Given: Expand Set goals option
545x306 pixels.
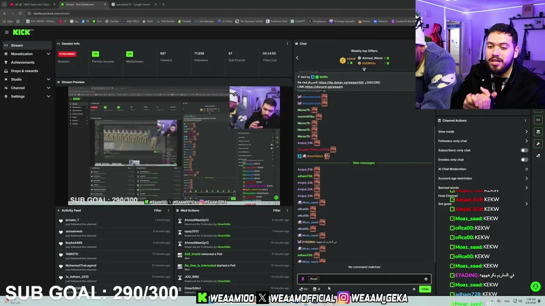Looking at the screenshot, I should [x=483, y=204].
